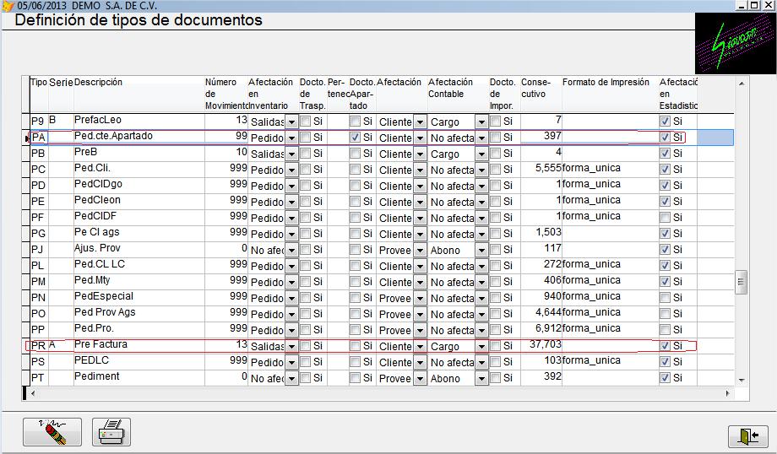
Task: Click forma_unica in the PedClDgo row
Action: click(591, 184)
